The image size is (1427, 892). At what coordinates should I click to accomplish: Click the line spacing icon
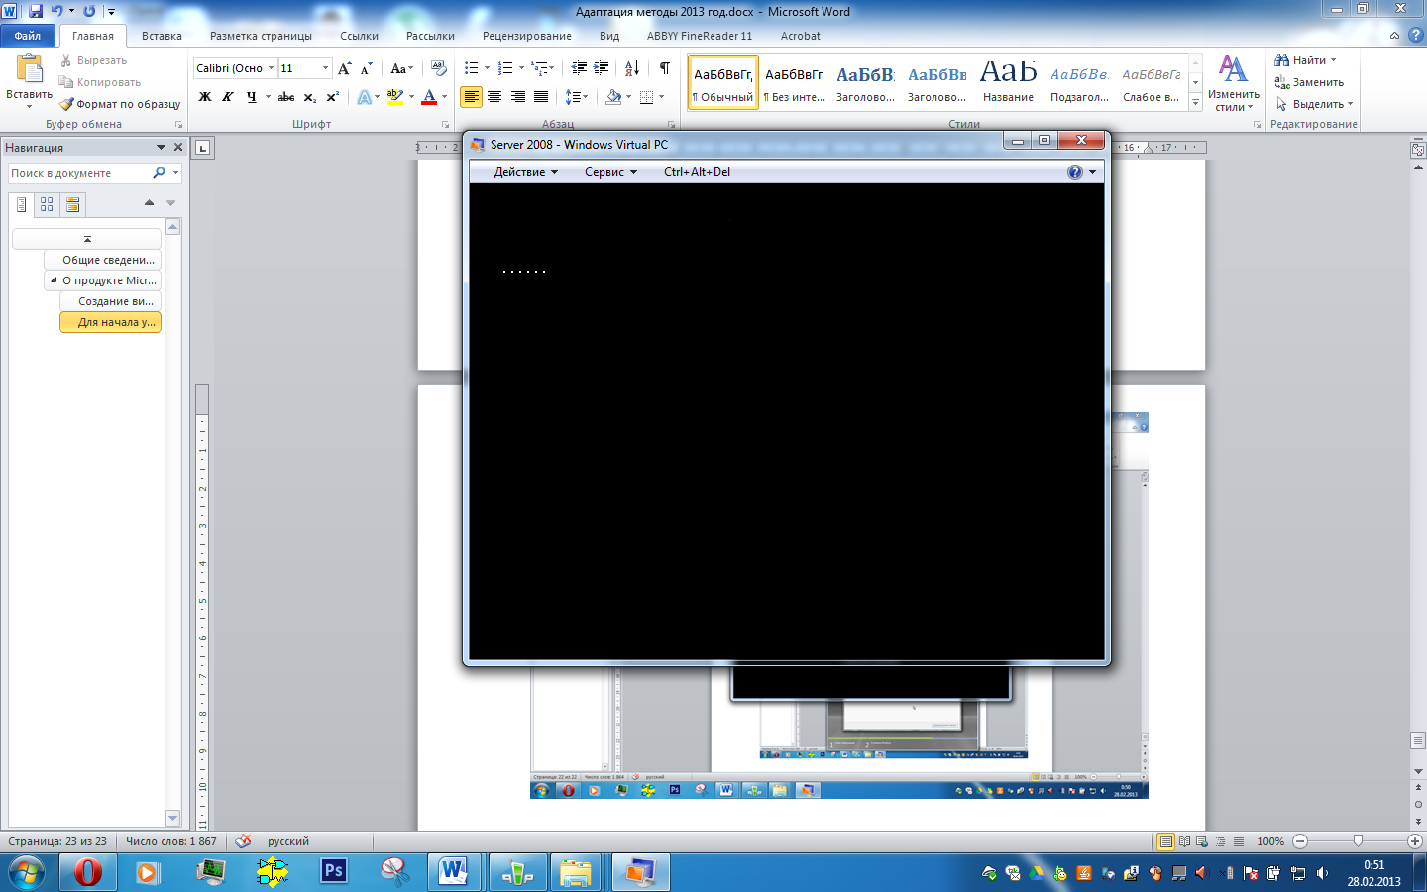(573, 97)
